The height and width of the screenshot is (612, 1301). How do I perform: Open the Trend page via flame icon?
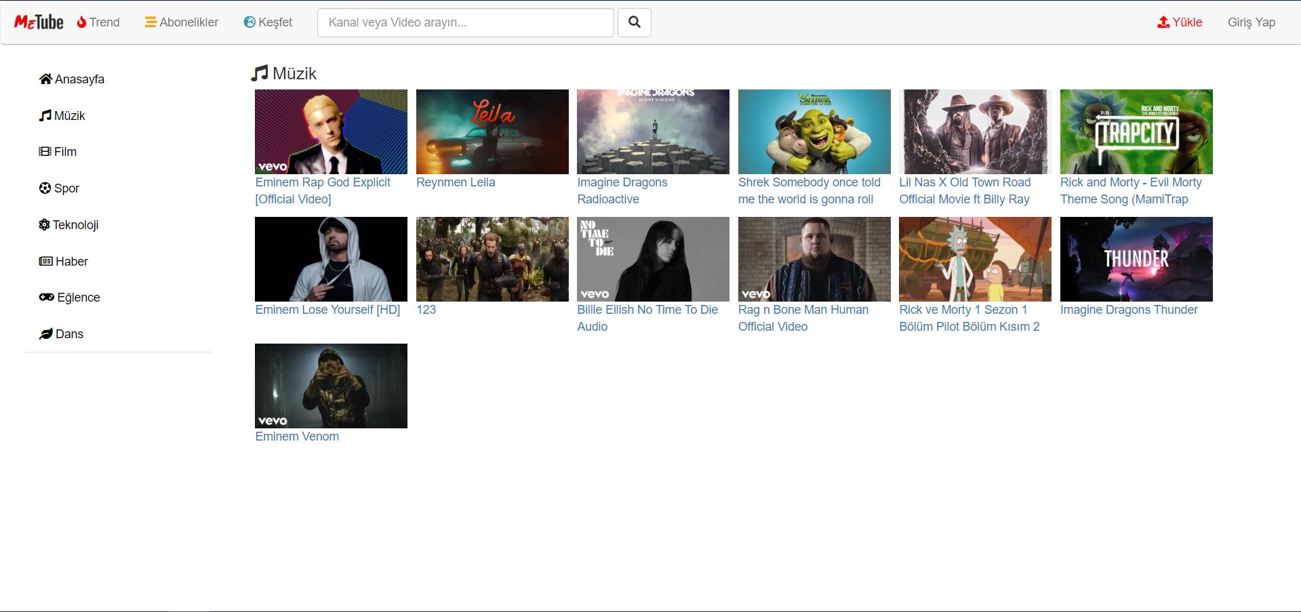click(x=80, y=22)
